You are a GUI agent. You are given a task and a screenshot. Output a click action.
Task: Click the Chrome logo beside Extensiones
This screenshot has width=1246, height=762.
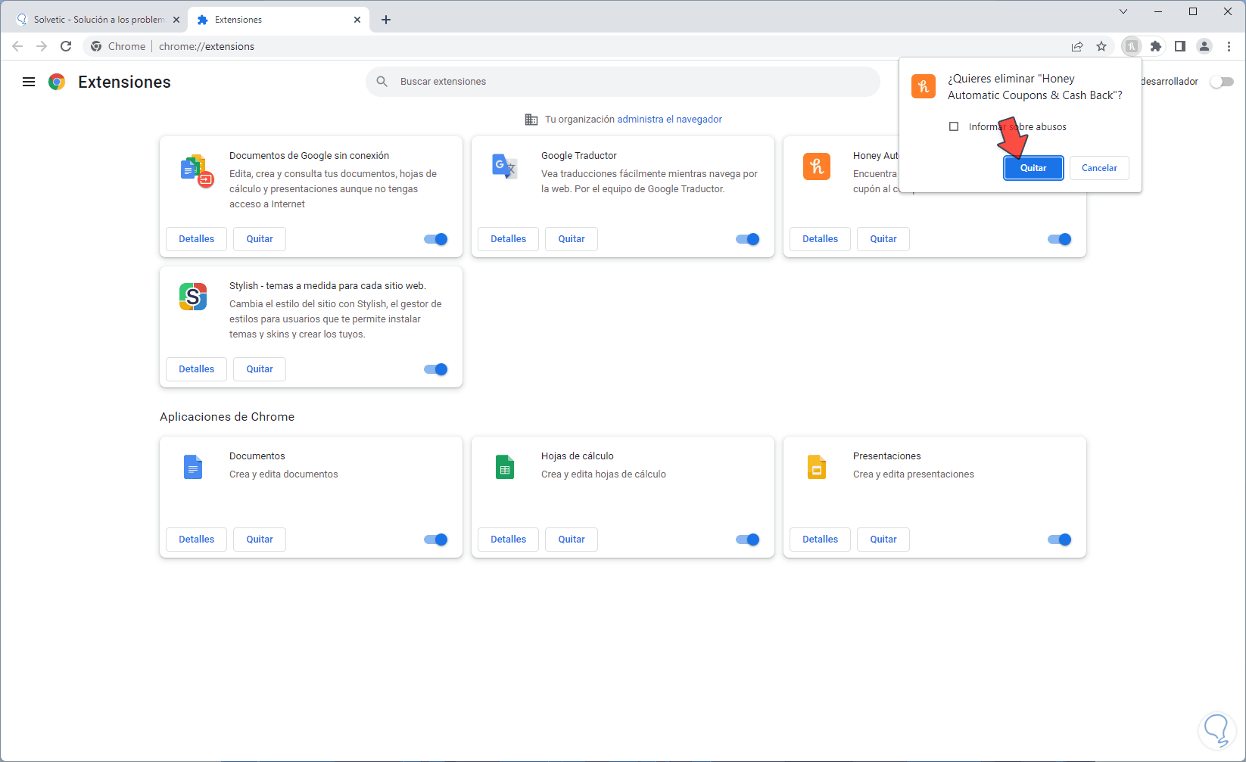tap(57, 82)
